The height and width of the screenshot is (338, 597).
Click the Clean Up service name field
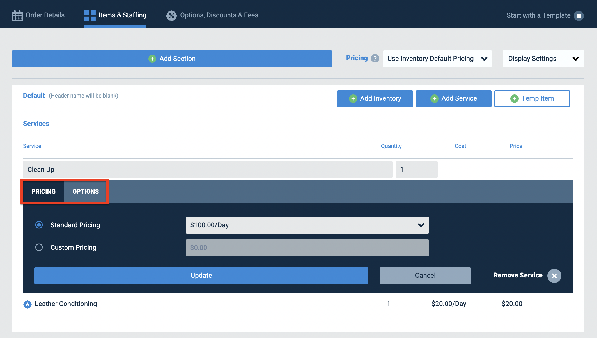pos(208,170)
